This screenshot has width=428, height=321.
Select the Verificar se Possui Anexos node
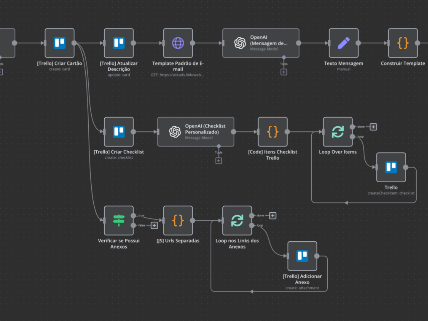pos(119,220)
